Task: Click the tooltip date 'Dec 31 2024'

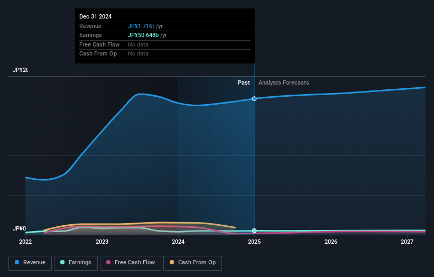Action: pos(96,16)
